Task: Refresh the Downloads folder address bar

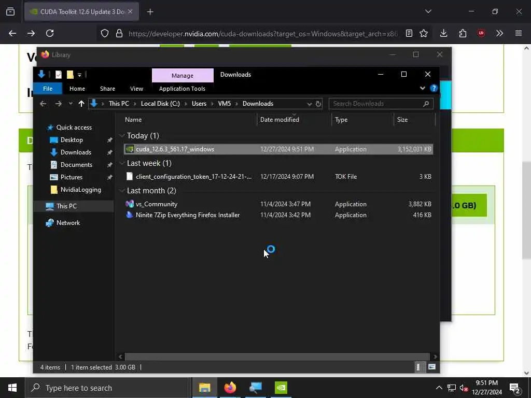Action: click(318, 104)
